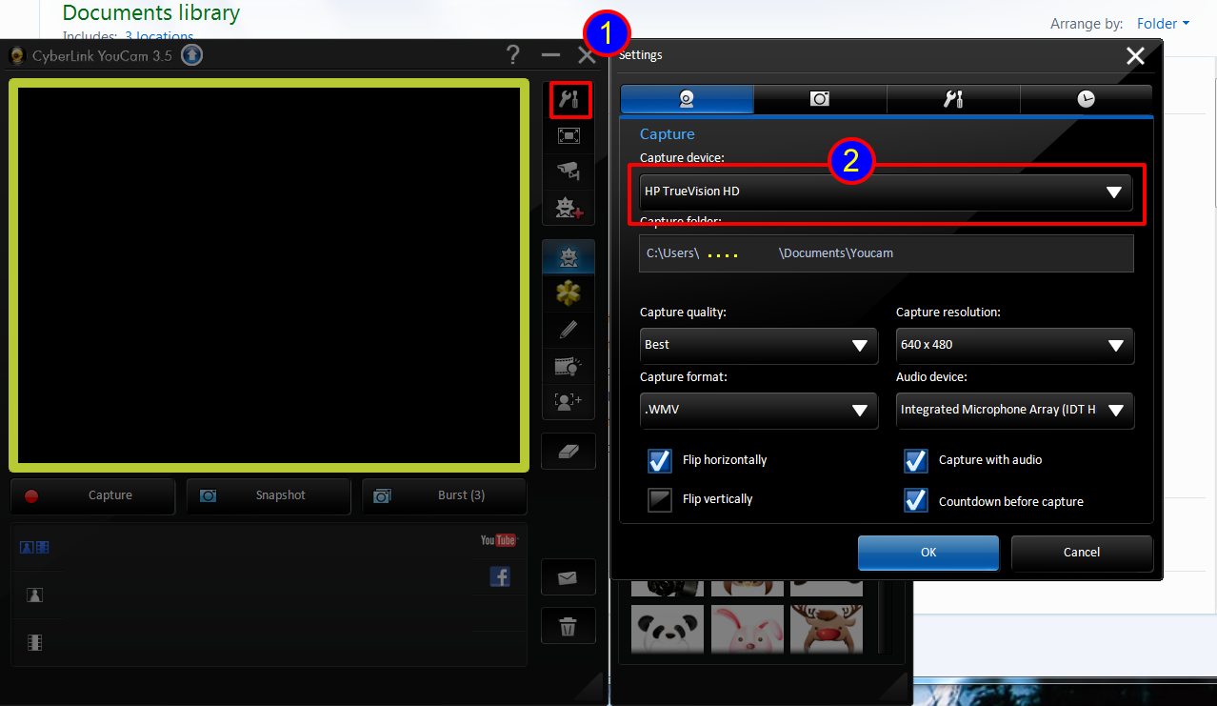Viewport: 1217px width, 706px height.
Task: Click the eraser icon to clear effects
Action: (x=569, y=452)
